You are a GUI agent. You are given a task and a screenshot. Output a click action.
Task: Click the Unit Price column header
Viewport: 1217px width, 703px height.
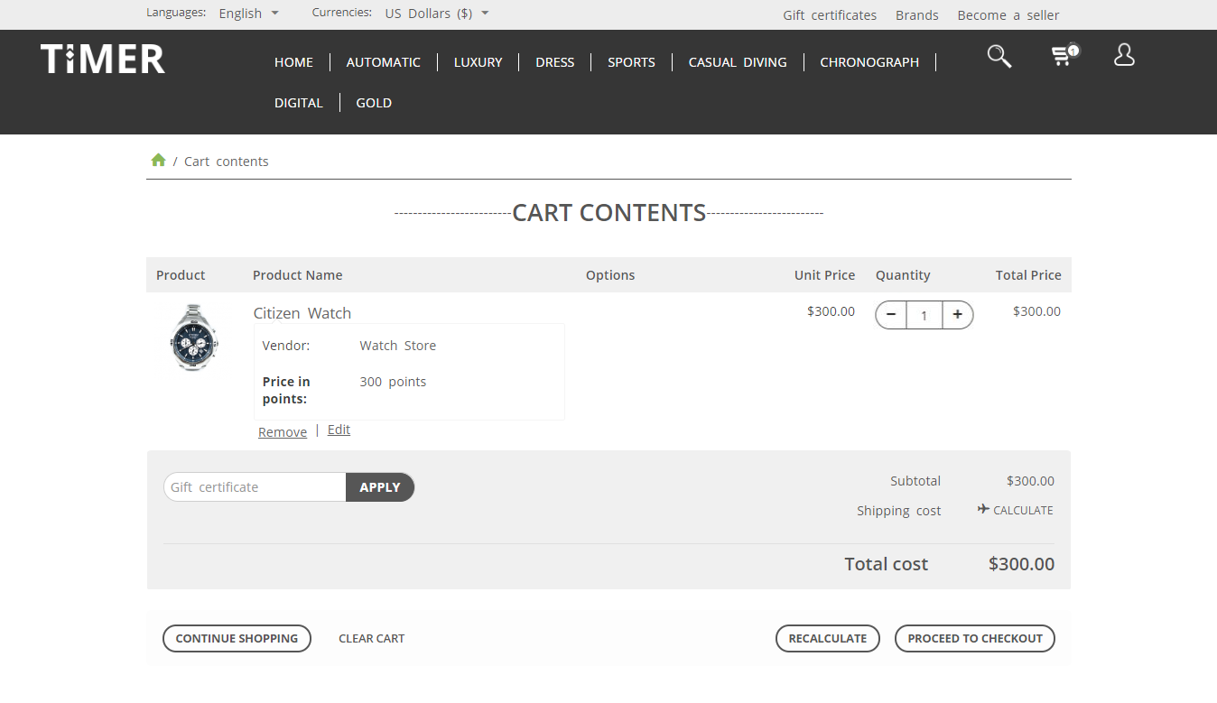pyautogui.click(x=824, y=275)
